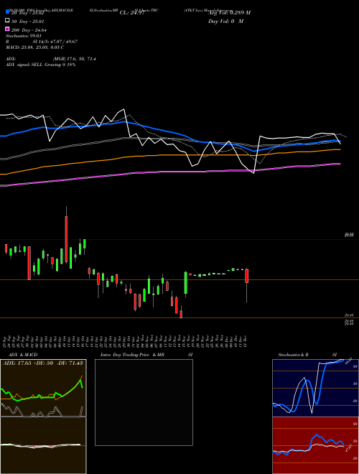The height and width of the screenshot is (474, 359).
Task: Click the rotated date labels on the x-axis
Action: pos(126,342)
